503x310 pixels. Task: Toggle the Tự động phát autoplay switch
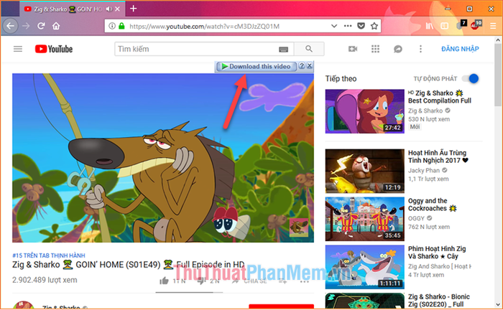470,78
